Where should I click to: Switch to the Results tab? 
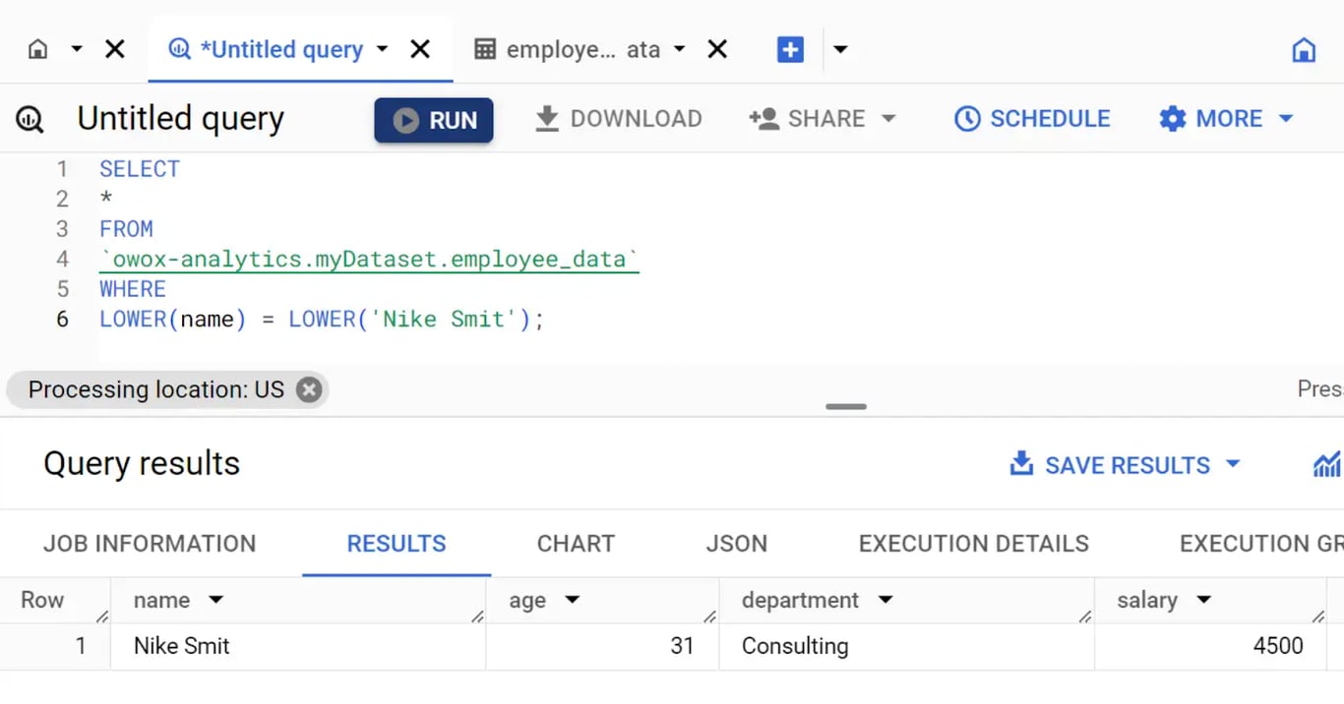pos(397,544)
